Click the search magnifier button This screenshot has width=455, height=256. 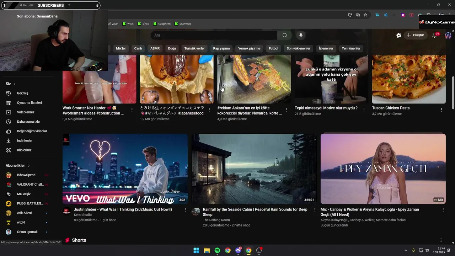coord(285,35)
